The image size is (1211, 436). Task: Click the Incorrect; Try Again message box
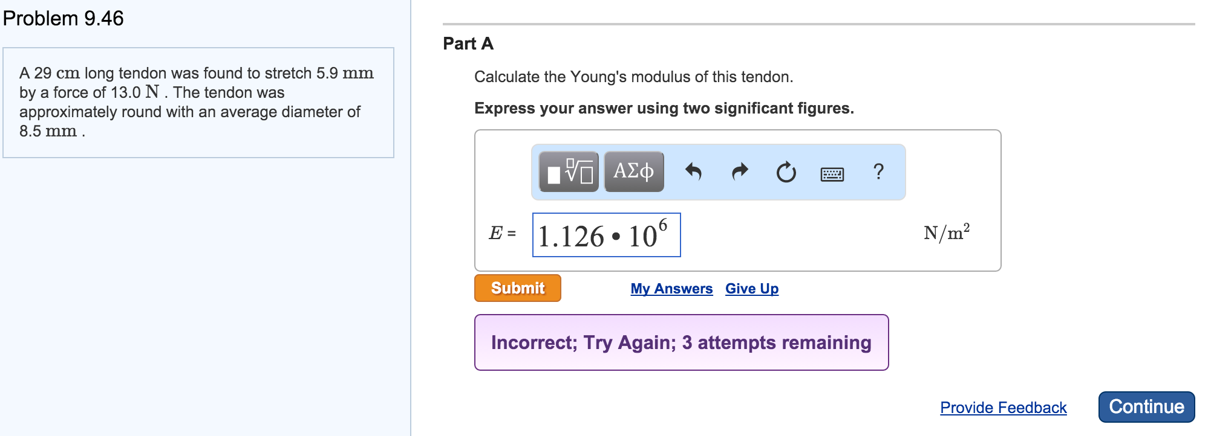[x=682, y=342]
